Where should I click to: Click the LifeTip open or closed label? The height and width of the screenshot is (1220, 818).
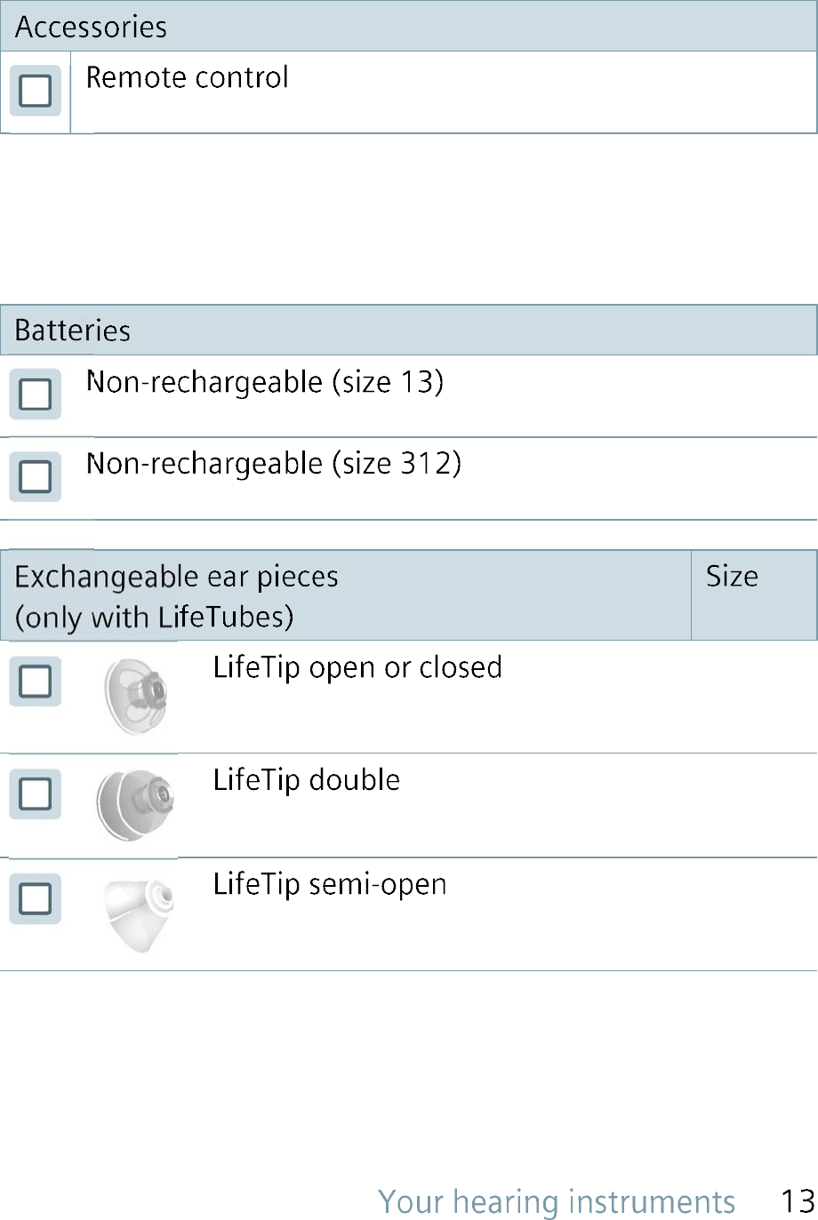pyautogui.click(x=357, y=667)
